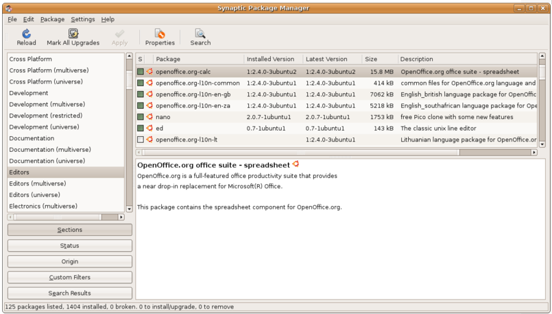
Task: Toggle status box of nano
Action: click(141, 116)
